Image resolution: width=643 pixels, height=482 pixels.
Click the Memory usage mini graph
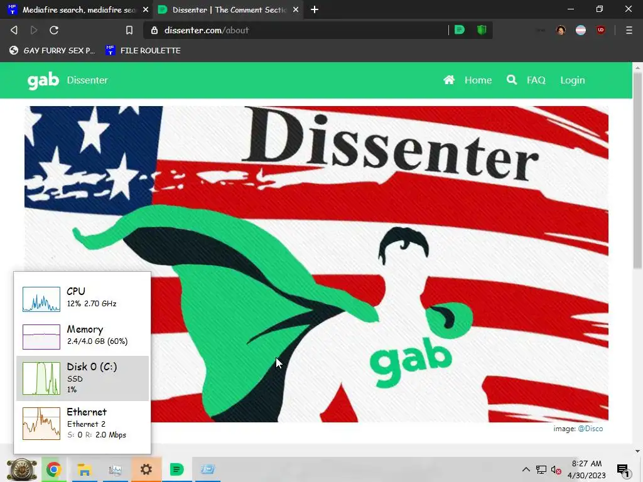tap(41, 337)
